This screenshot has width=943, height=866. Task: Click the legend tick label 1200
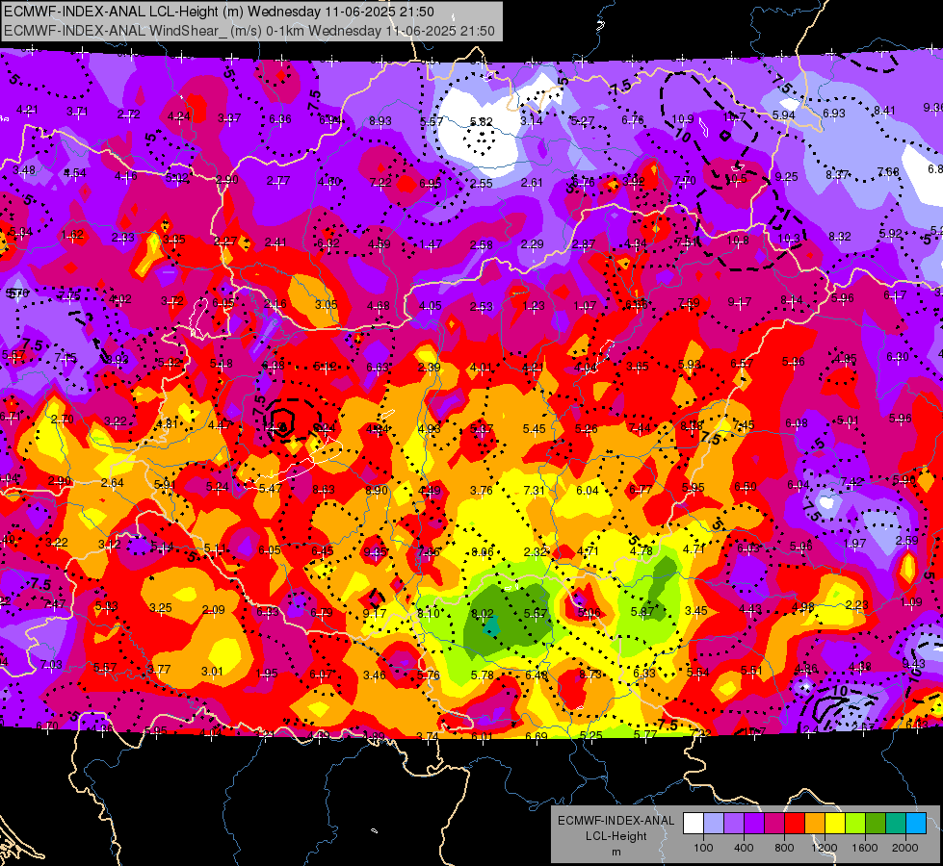pyautogui.click(x=825, y=848)
